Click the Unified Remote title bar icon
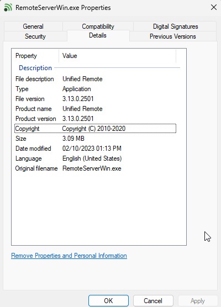The image size is (221, 307). tap(8, 8)
